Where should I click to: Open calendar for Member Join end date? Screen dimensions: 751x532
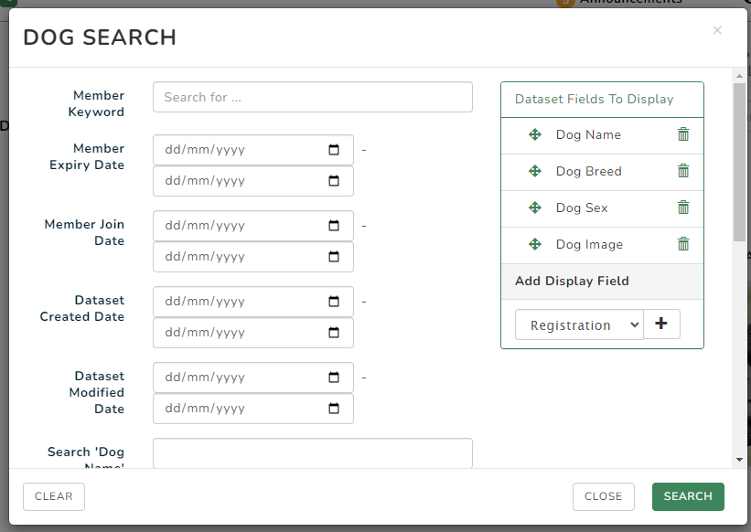[x=334, y=257]
